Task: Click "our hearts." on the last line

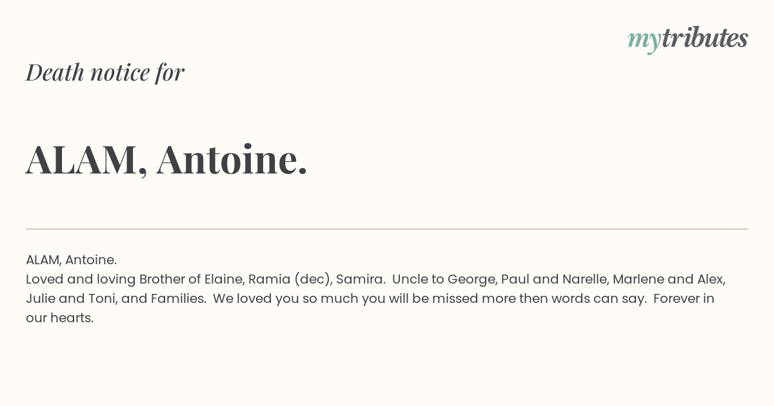Action: 59,318
